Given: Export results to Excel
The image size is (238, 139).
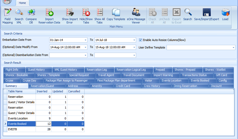Looking at the screenshot, I should pyautogui.click(x=176, y=16).
